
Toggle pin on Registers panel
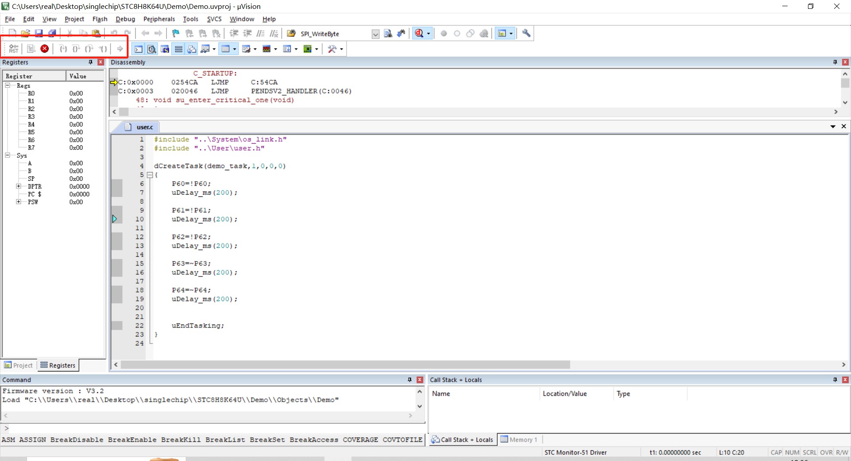[x=90, y=62]
